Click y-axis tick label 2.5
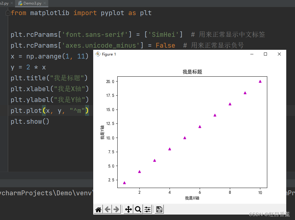The image size is (295, 220). click(x=111, y=180)
